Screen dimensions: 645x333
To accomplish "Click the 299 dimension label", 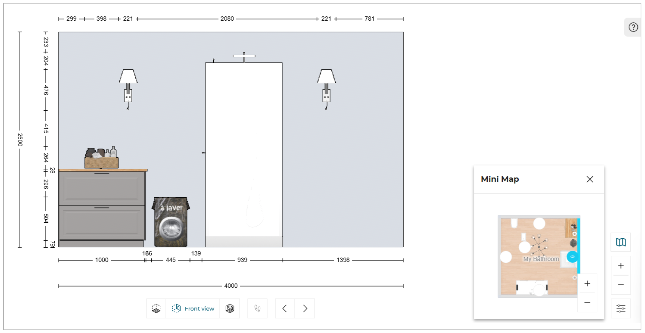I will (72, 19).
